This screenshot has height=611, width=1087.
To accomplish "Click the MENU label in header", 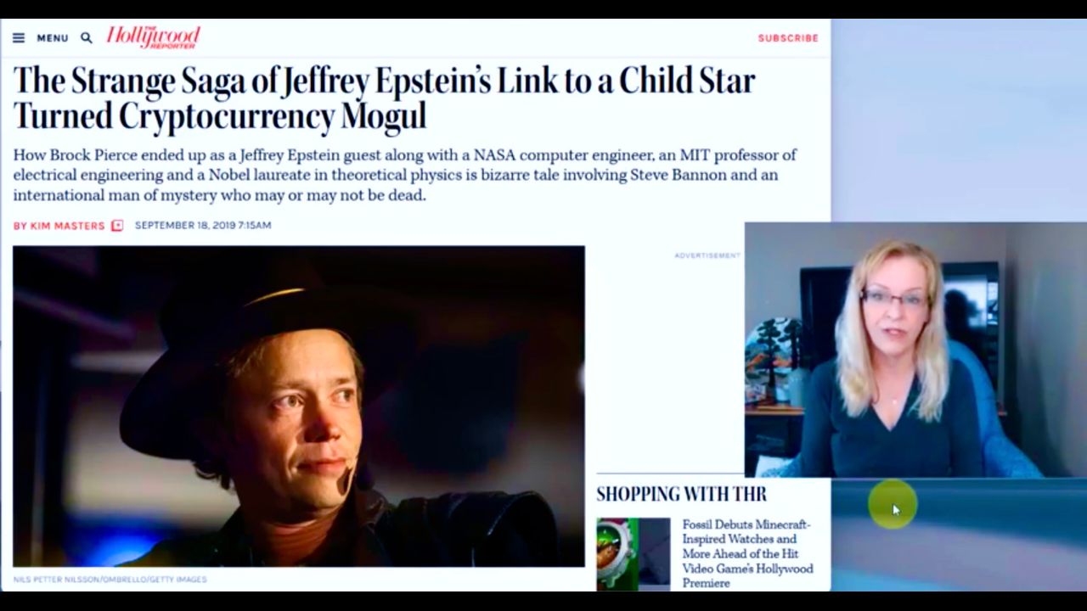I will [x=52, y=38].
